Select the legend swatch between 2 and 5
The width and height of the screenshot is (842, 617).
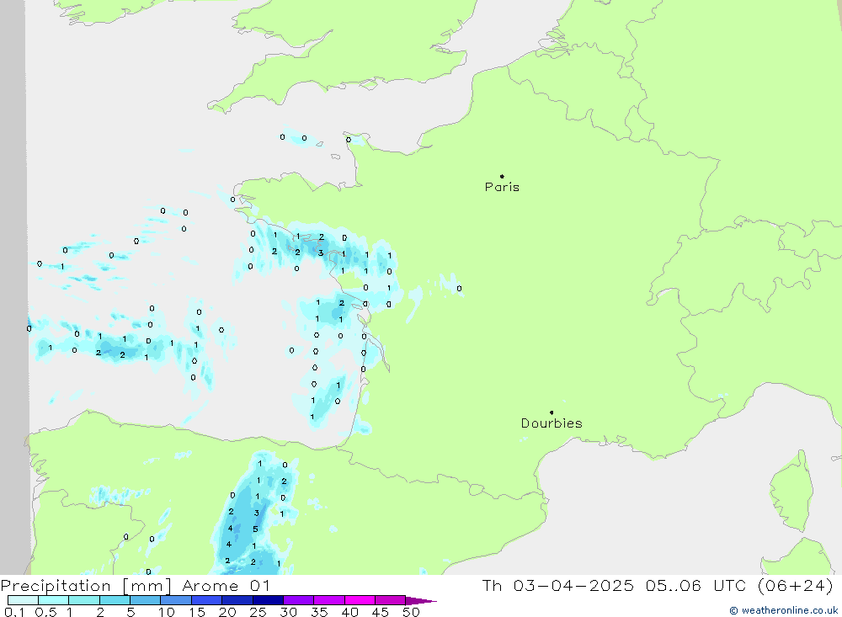click(x=115, y=600)
